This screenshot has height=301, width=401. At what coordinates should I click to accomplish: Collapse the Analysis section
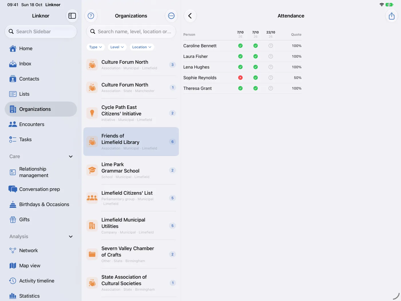click(71, 236)
